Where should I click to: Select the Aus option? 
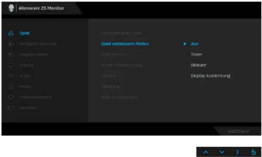click(195, 44)
